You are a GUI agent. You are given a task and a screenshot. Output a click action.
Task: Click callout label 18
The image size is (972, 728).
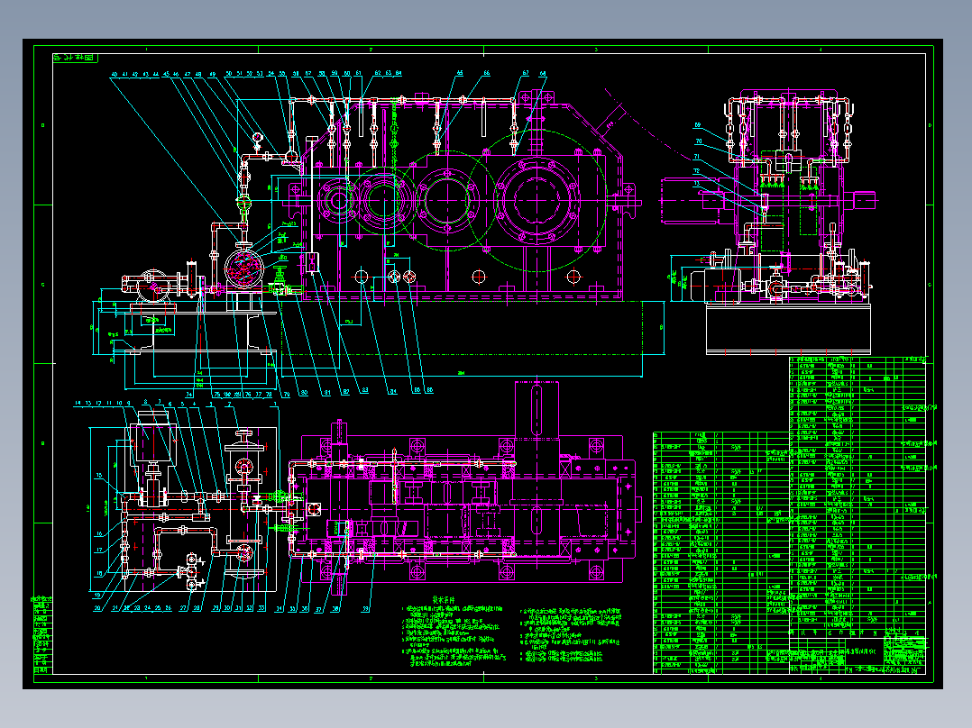[x=99, y=574]
